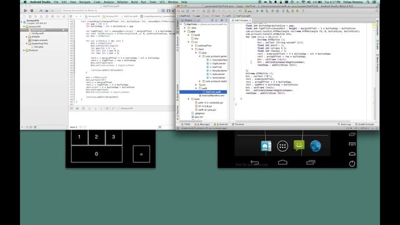Click the emulator power button icon
The height and width of the screenshot is (225, 400).
pyautogui.click(x=352, y=164)
